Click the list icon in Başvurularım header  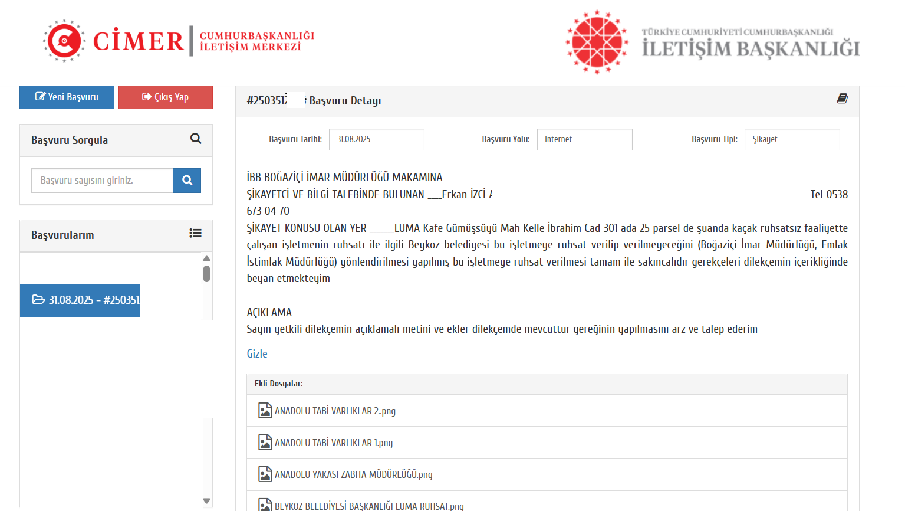tap(195, 233)
